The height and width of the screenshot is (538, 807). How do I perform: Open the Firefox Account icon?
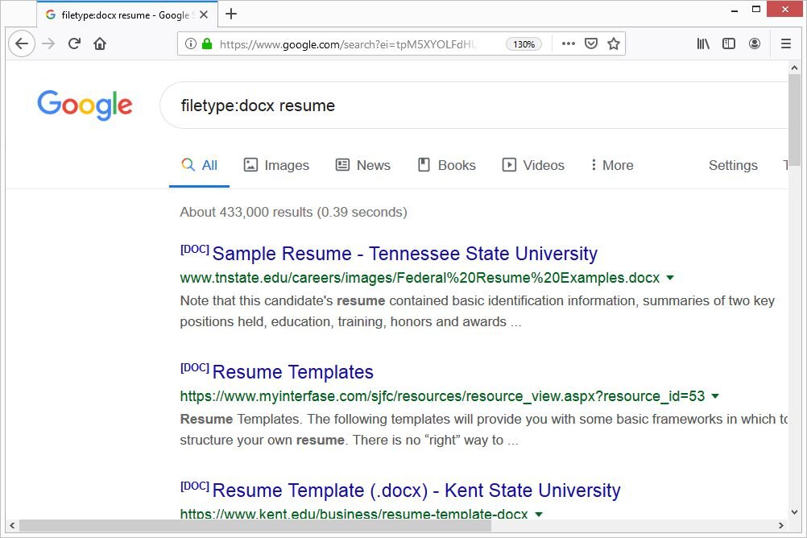pyautogui.click(x=755, y=43)
